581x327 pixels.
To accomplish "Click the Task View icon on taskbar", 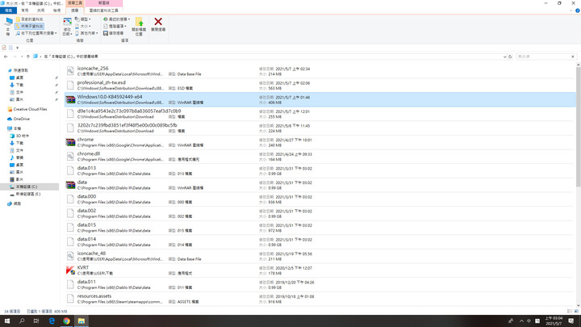I will (x=36, y=321).
